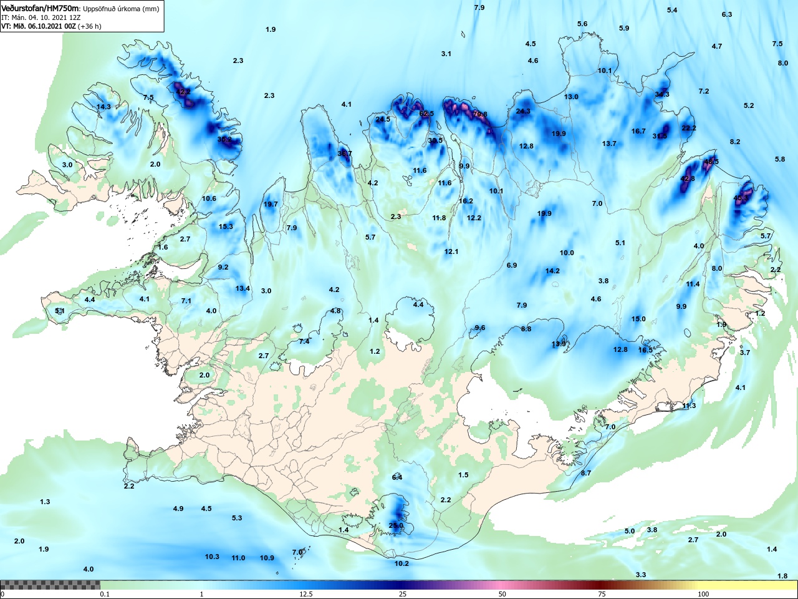Screen dimensions: 798x599
Task: Click the 5.3 precipitation value
Action: 237,518
